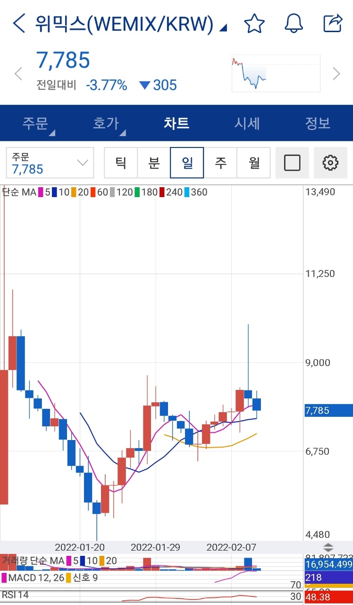Adjust chart panel height resize handle
This screenshot has width=353, height=605.
click(328, 548)
